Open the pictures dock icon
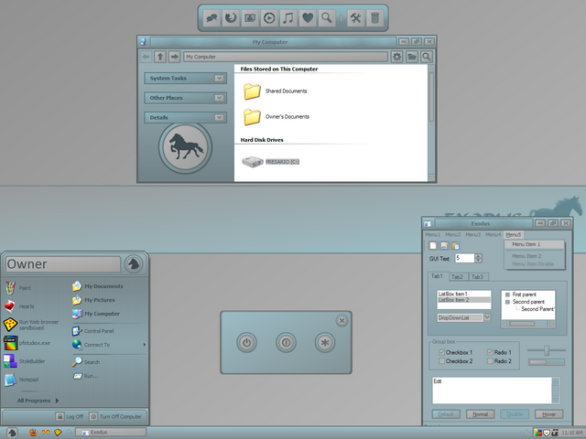The width and height of the screenshot is (586, 439). (250, 18)
